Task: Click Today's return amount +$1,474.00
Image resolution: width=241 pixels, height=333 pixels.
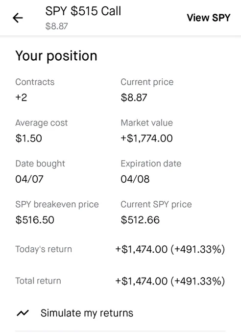Action: [x=142, y=249]
